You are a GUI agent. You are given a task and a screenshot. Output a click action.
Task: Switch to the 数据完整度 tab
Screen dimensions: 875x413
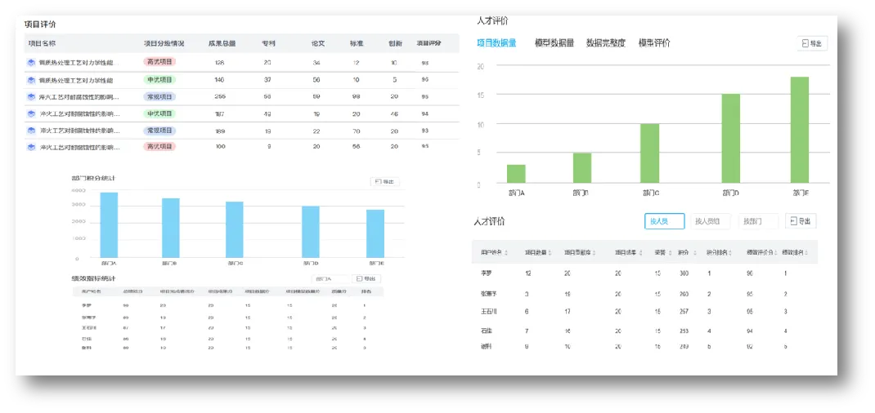coord(605,43)
